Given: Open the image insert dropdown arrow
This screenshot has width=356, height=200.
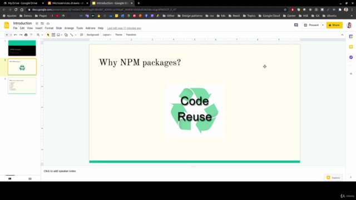Looking at the screenshot, I should click(62, 35).
